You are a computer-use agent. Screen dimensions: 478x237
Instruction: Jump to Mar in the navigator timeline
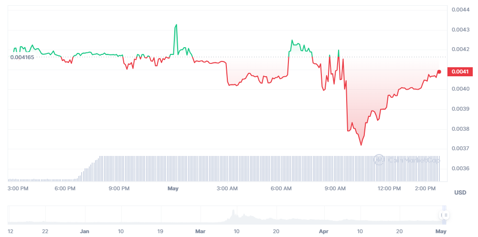click(x=200, y=231)
